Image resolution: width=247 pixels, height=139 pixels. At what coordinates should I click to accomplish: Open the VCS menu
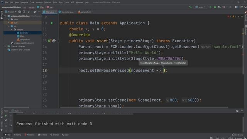(x=72, y=2)
